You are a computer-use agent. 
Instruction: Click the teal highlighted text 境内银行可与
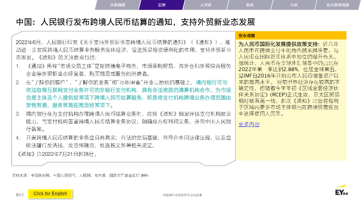pos(212,82)
